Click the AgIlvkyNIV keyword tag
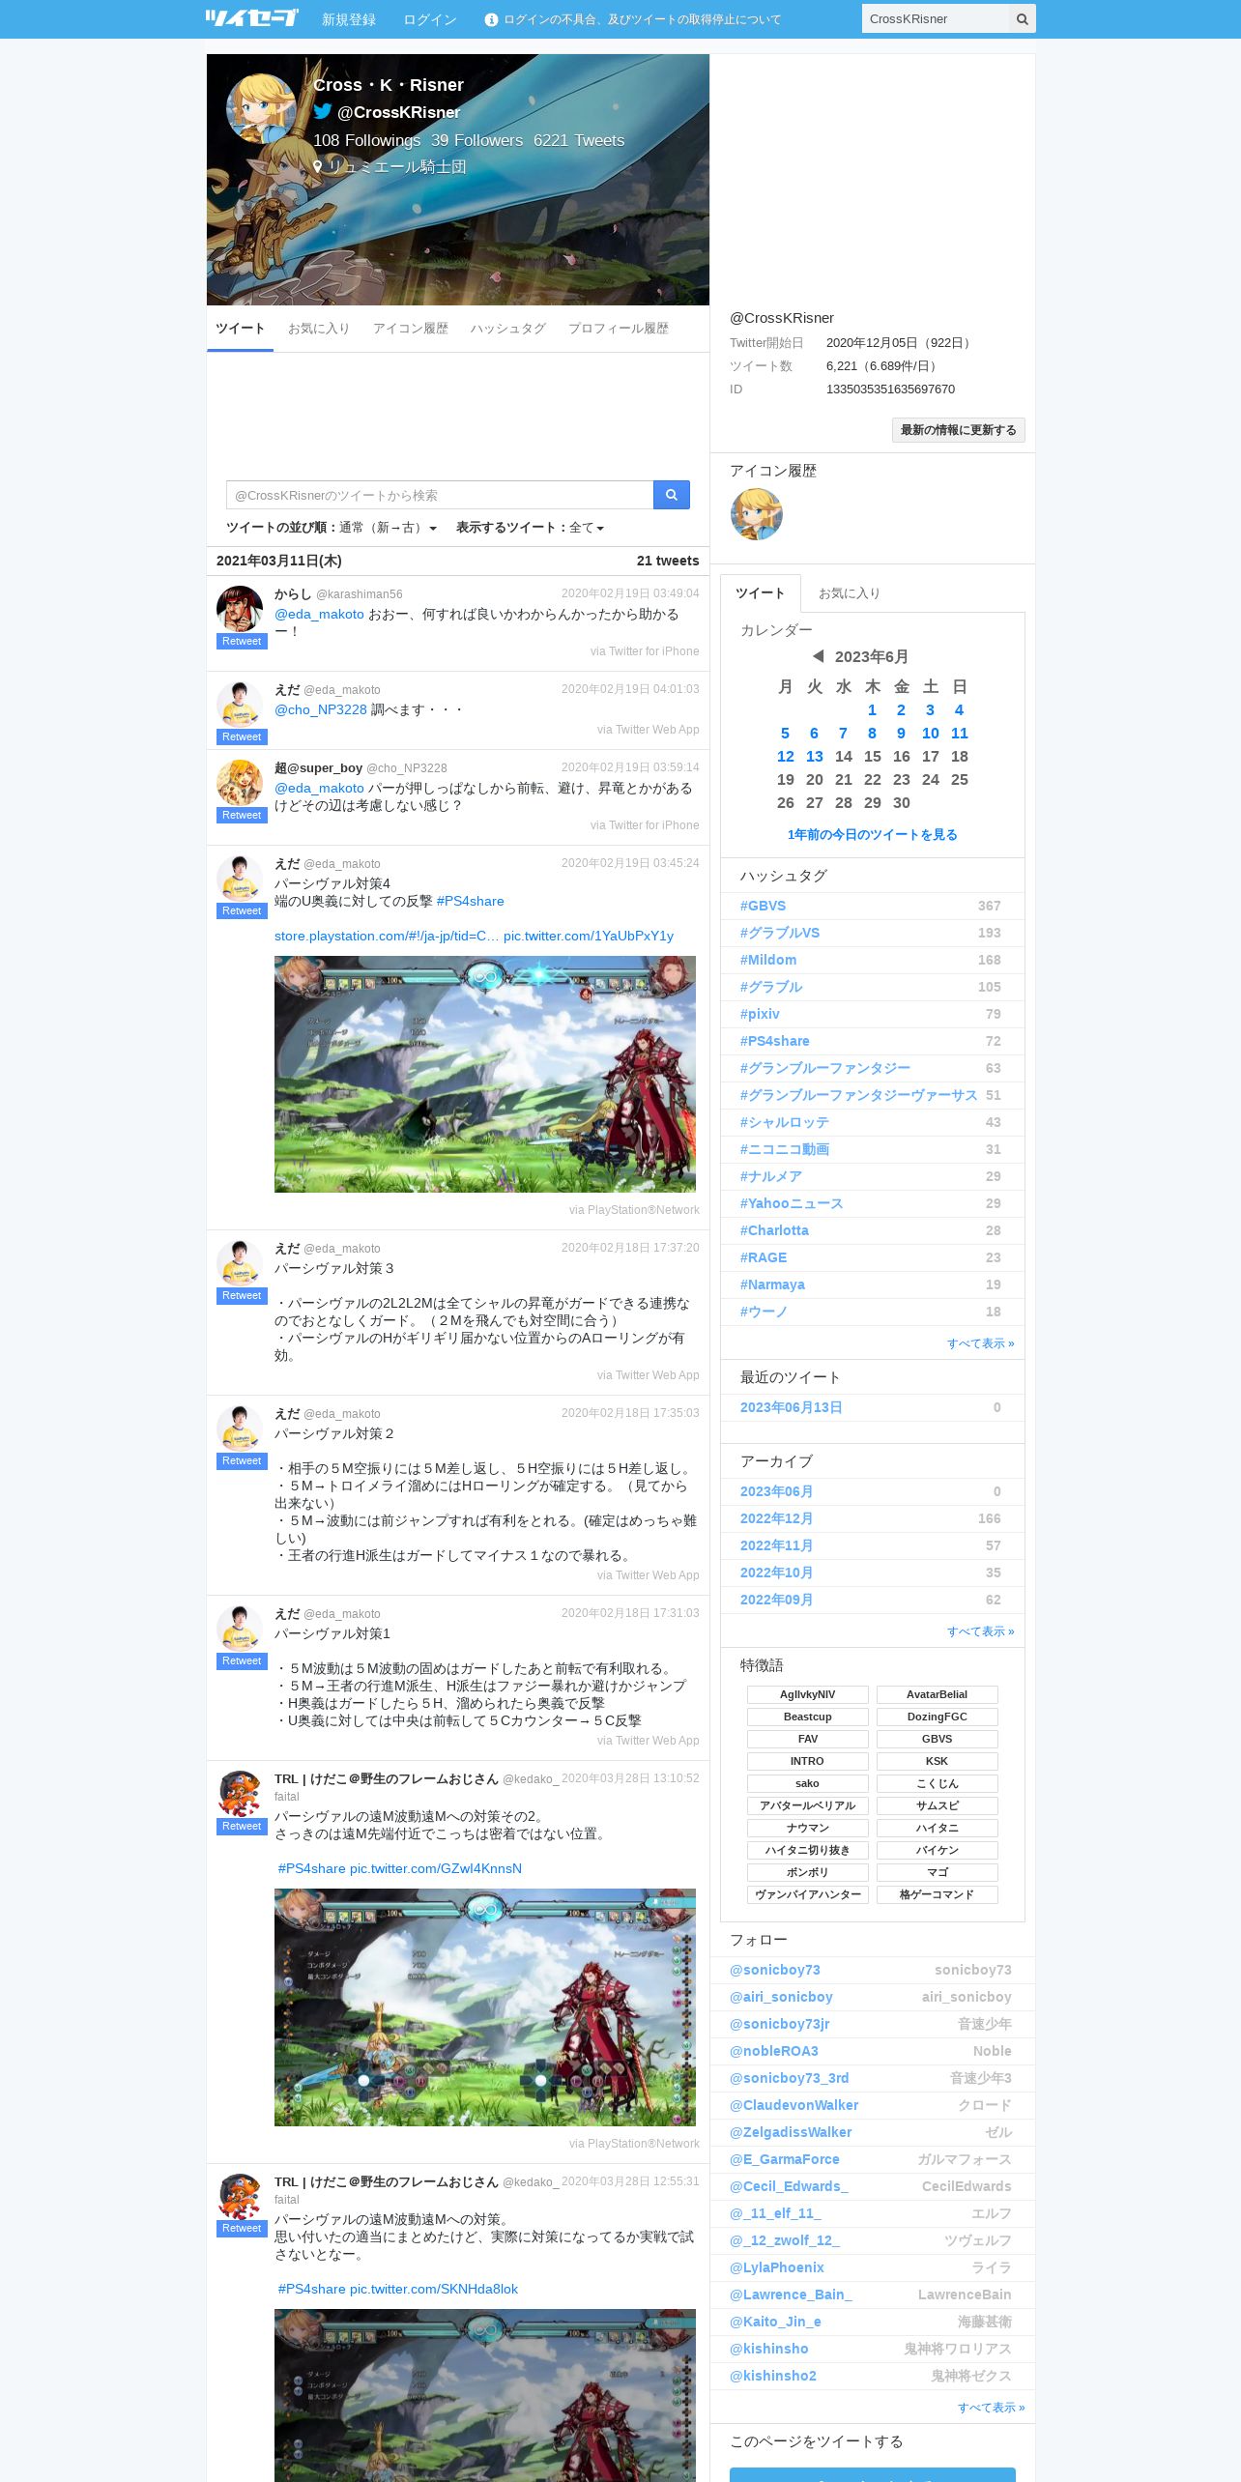 click(808, 1694)
